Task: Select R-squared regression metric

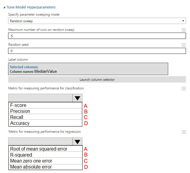Action: [45, 155]
